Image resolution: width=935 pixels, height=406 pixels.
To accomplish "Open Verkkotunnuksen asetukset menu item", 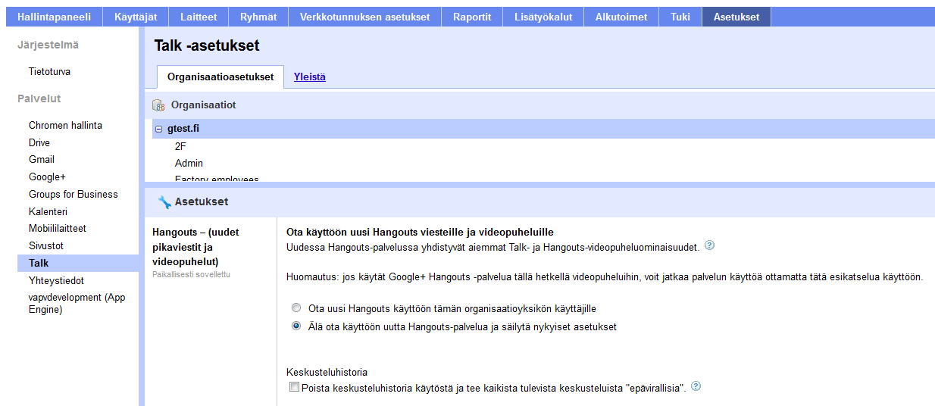I will coord(364,17).
